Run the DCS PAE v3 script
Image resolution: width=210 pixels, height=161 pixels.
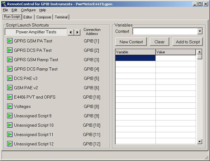10,78
